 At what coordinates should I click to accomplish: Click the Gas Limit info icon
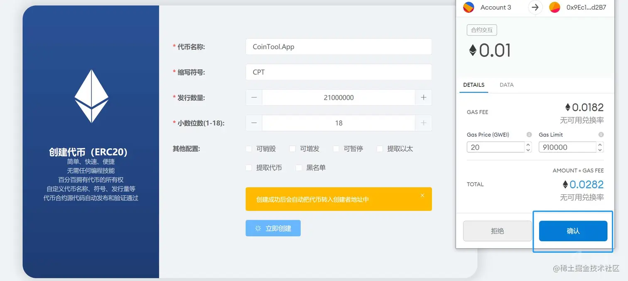click(x=601, y=134)
